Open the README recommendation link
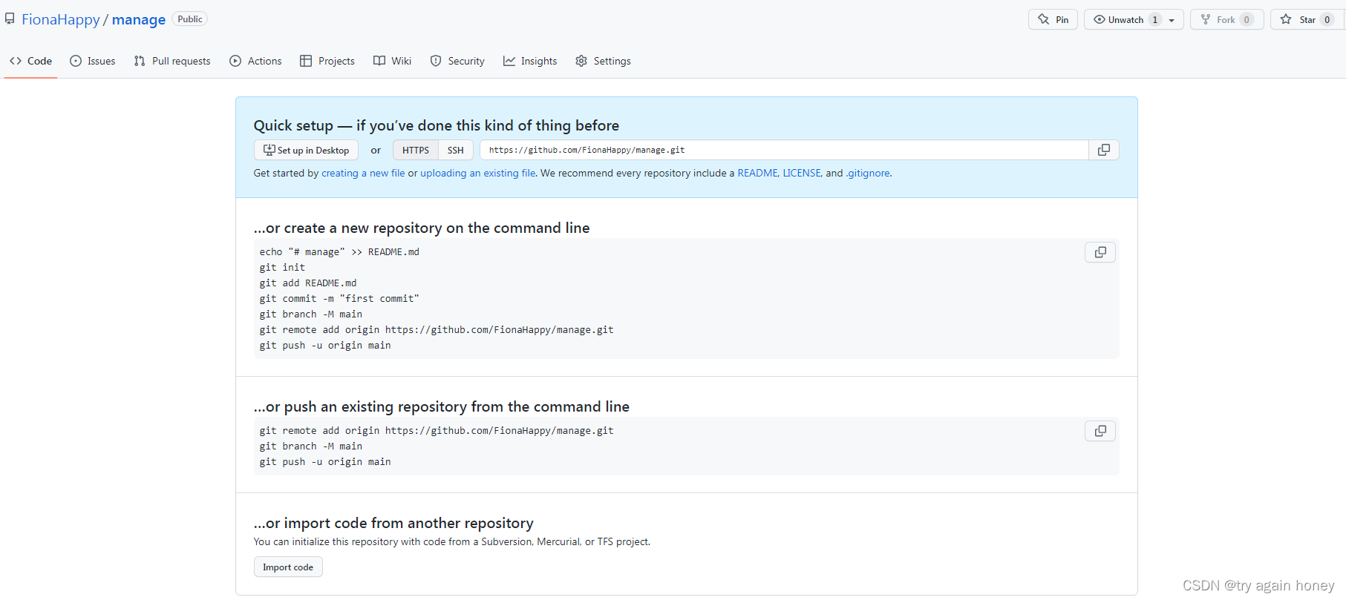The height and width of the screenshot is (600, 1346). pos(757,173)
